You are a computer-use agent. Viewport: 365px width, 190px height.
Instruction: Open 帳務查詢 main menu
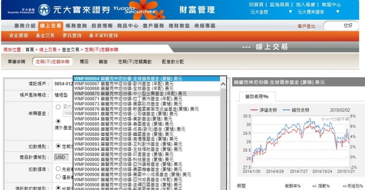point(76,26)
